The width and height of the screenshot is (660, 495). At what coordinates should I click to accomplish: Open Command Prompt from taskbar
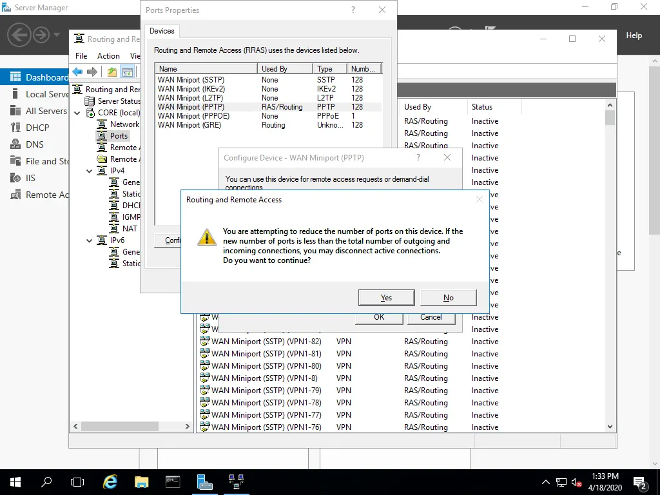pyautogui.click(x=173, y=482)
